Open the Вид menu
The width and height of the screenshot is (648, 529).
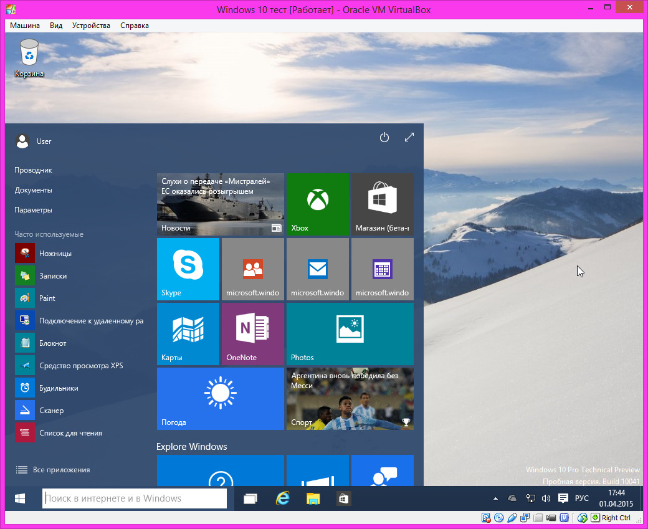pyautogui.click(x=56, y=26)
